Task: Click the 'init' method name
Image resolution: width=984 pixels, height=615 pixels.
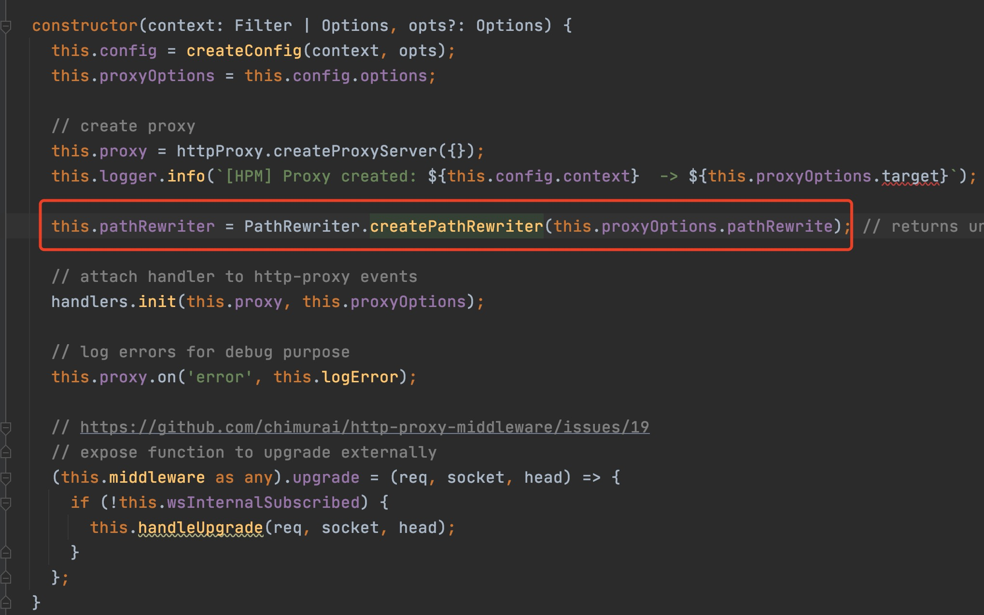Action: pyautogui.click(x=157, y=302)
